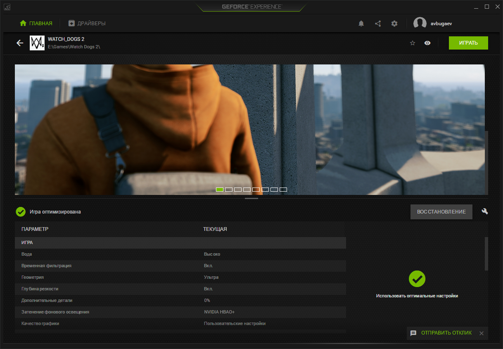Select the first screenshot indicator
Image resolution: width=503 pixels, height=349 pixels.
click(220, 190)
